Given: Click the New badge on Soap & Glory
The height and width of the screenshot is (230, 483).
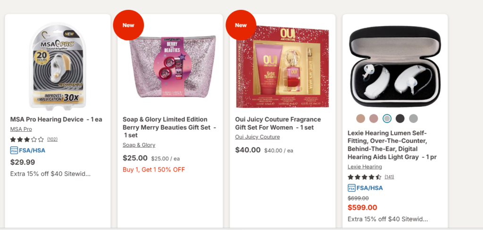Looking at the screenshot, I should coord(128,25).
